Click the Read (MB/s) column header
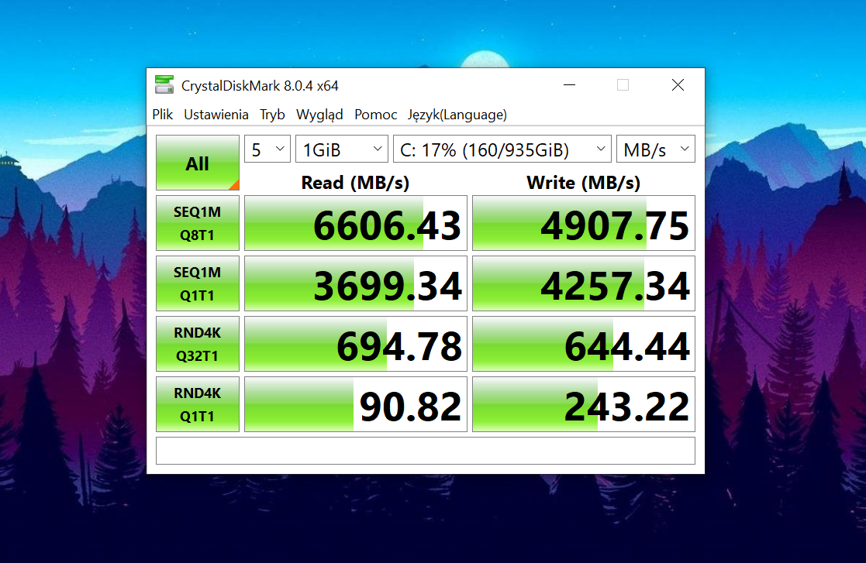 355,183
